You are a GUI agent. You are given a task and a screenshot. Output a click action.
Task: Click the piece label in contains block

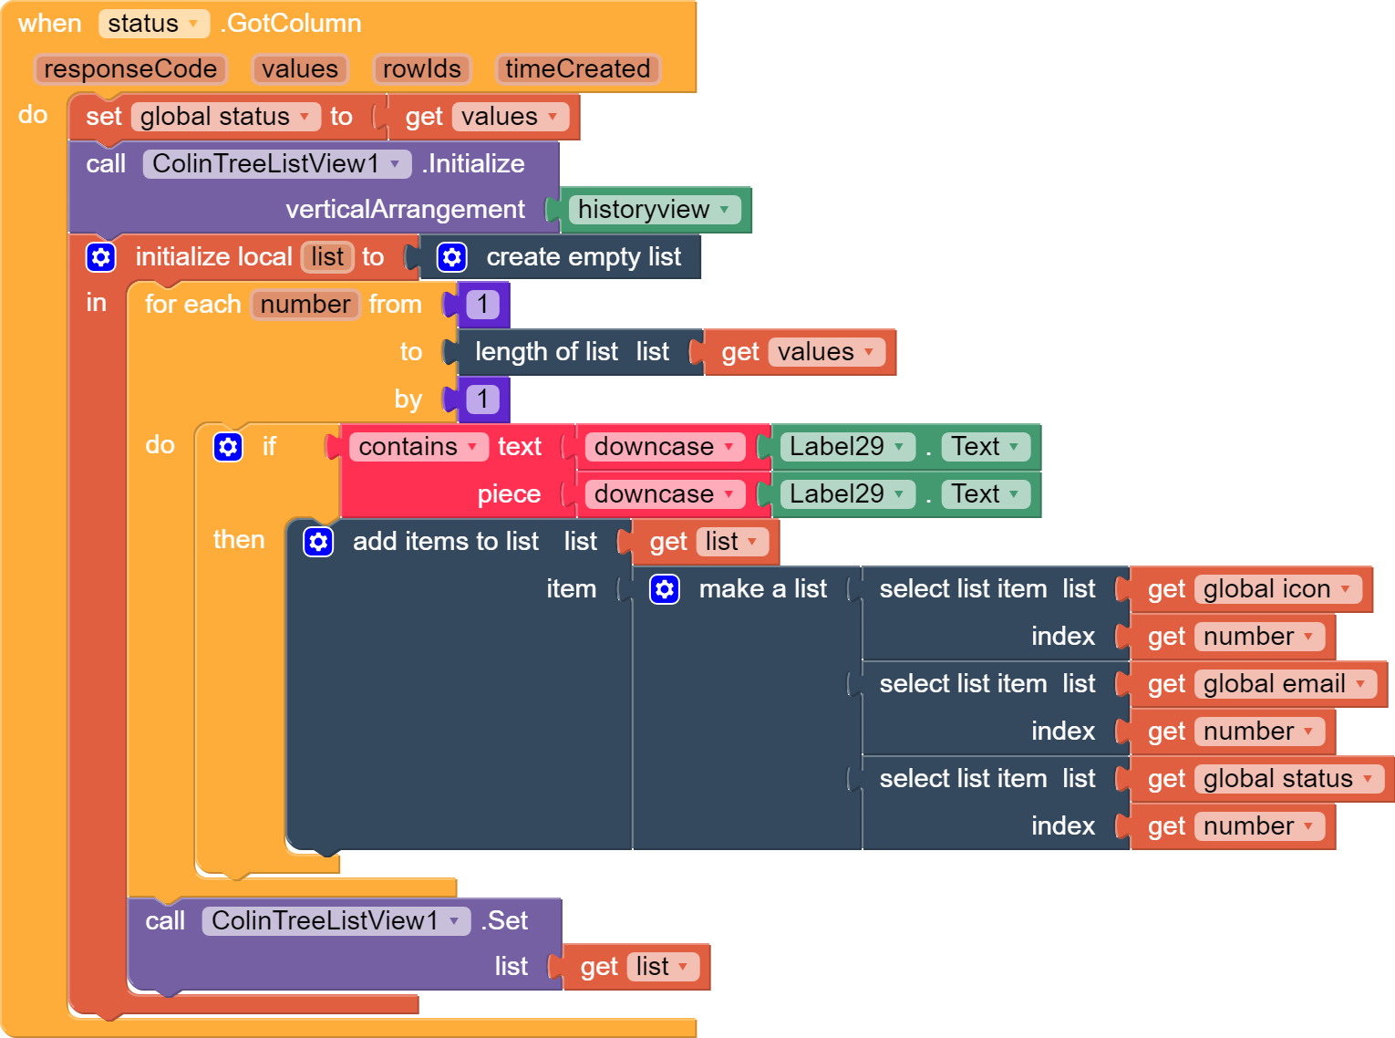coord(509,494)
